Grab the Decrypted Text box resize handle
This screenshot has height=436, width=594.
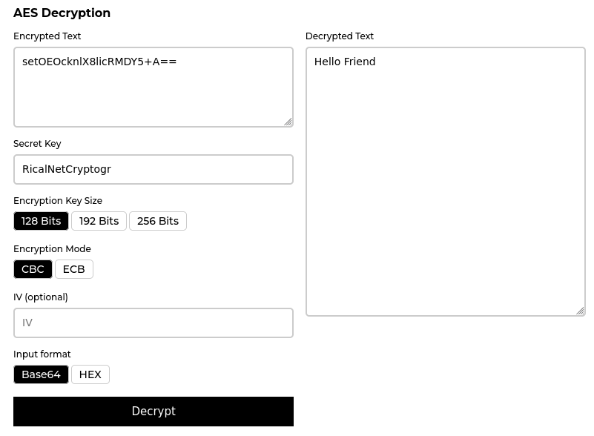pyautogui.click(x=580, y=311)
